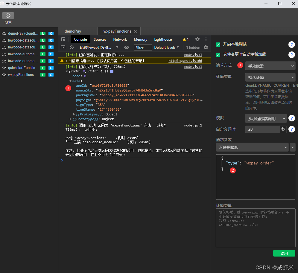Screen dimensions: 298x273
Task: Open the Lighthouse tab
Action: (x=163, y=39)
